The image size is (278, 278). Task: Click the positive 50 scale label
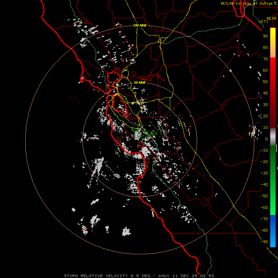tap(265, 82)
